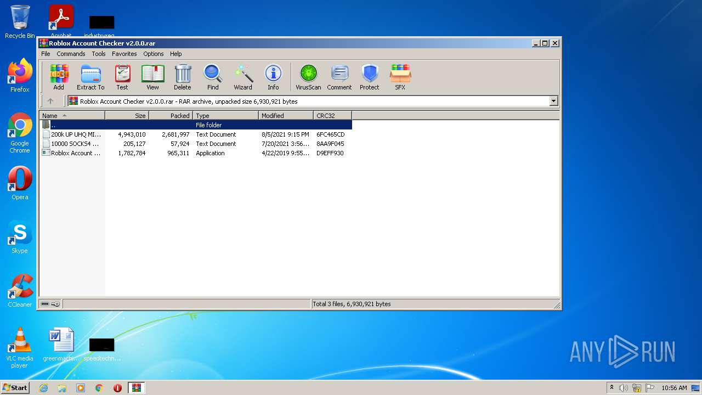Screen dimensions: 702x395
Task: Sort by Type column header
Action: coord(225,115)
